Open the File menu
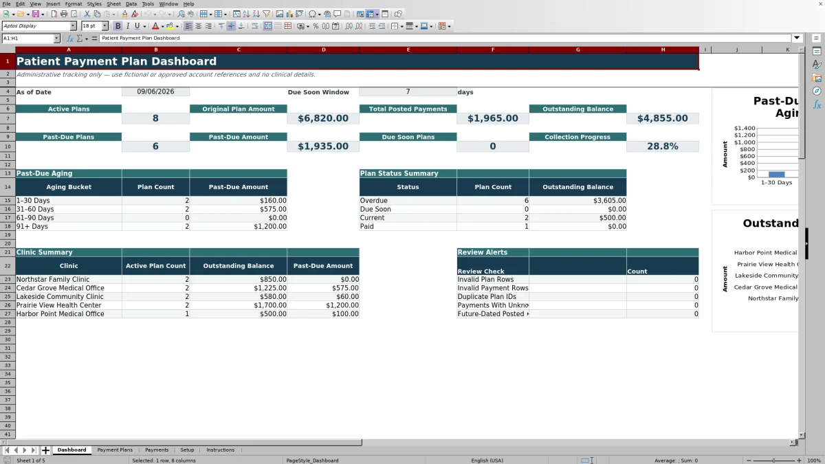Image resolution: width=825 pixels, height=464 pixels. pos(6,4)
